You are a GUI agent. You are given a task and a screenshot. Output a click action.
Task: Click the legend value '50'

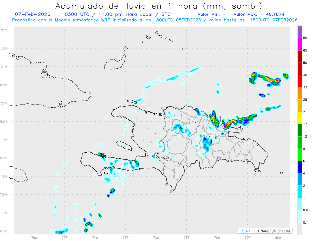pyautogui.click(x=305, y=63)
